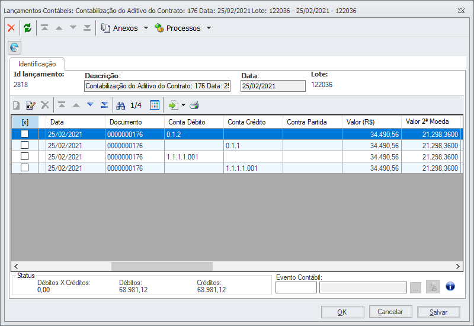Select cell 0.1.2 in Conta Débito
The width and height of the screenshot is (474, 326).
coord(194,135)
